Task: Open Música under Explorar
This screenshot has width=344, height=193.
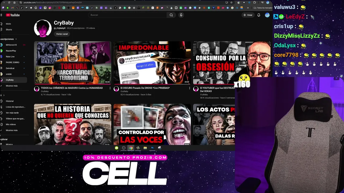Action: (x=9, y=144)
